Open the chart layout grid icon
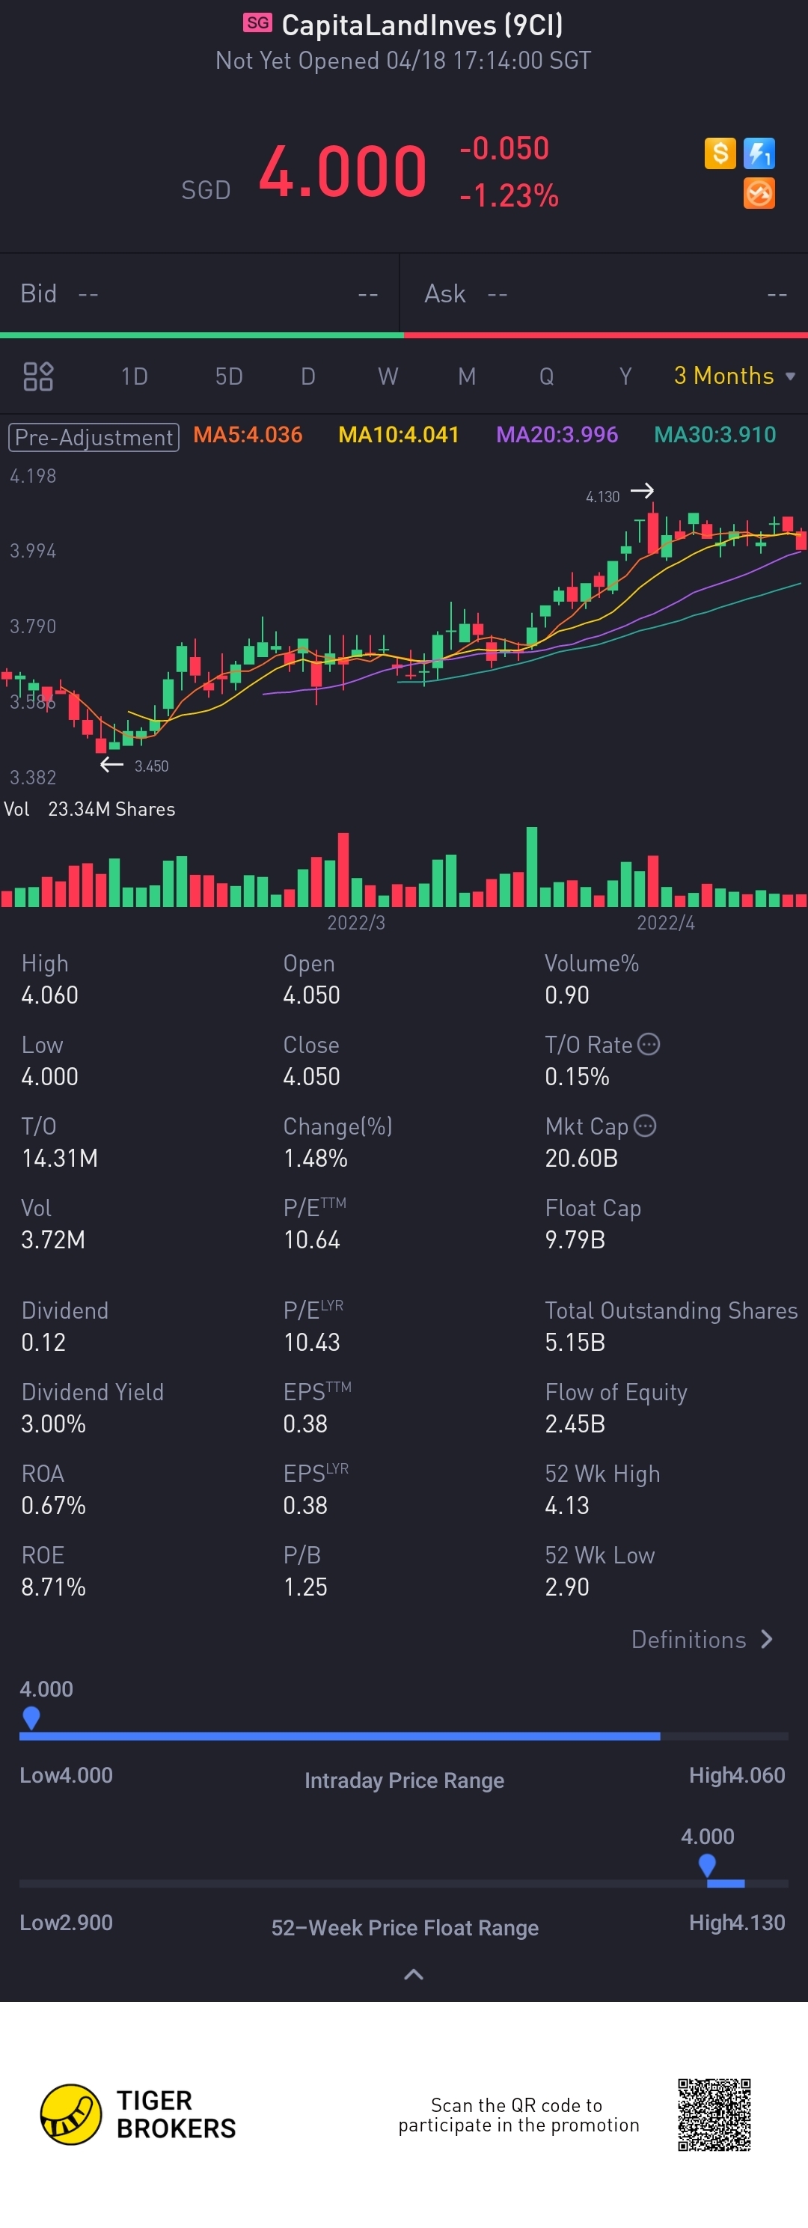The image size is (808, 2228). [x=38, y=376]
